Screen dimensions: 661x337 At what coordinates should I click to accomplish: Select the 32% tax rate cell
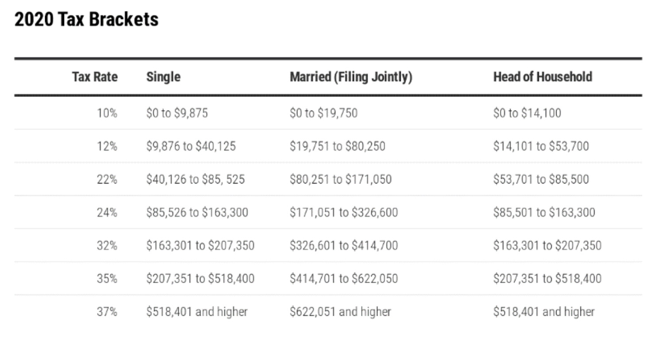(107, 245)
